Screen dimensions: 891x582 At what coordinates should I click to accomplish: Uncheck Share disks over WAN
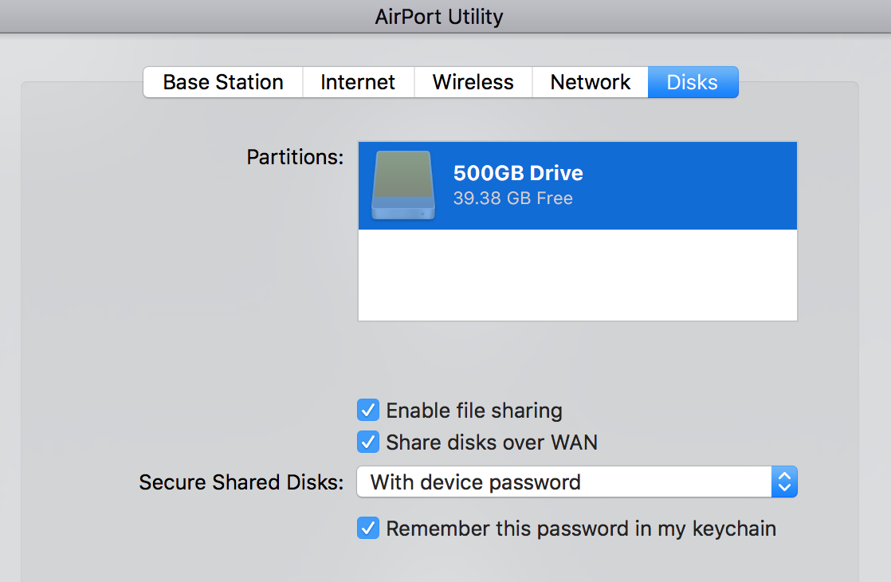coord(367,442)
